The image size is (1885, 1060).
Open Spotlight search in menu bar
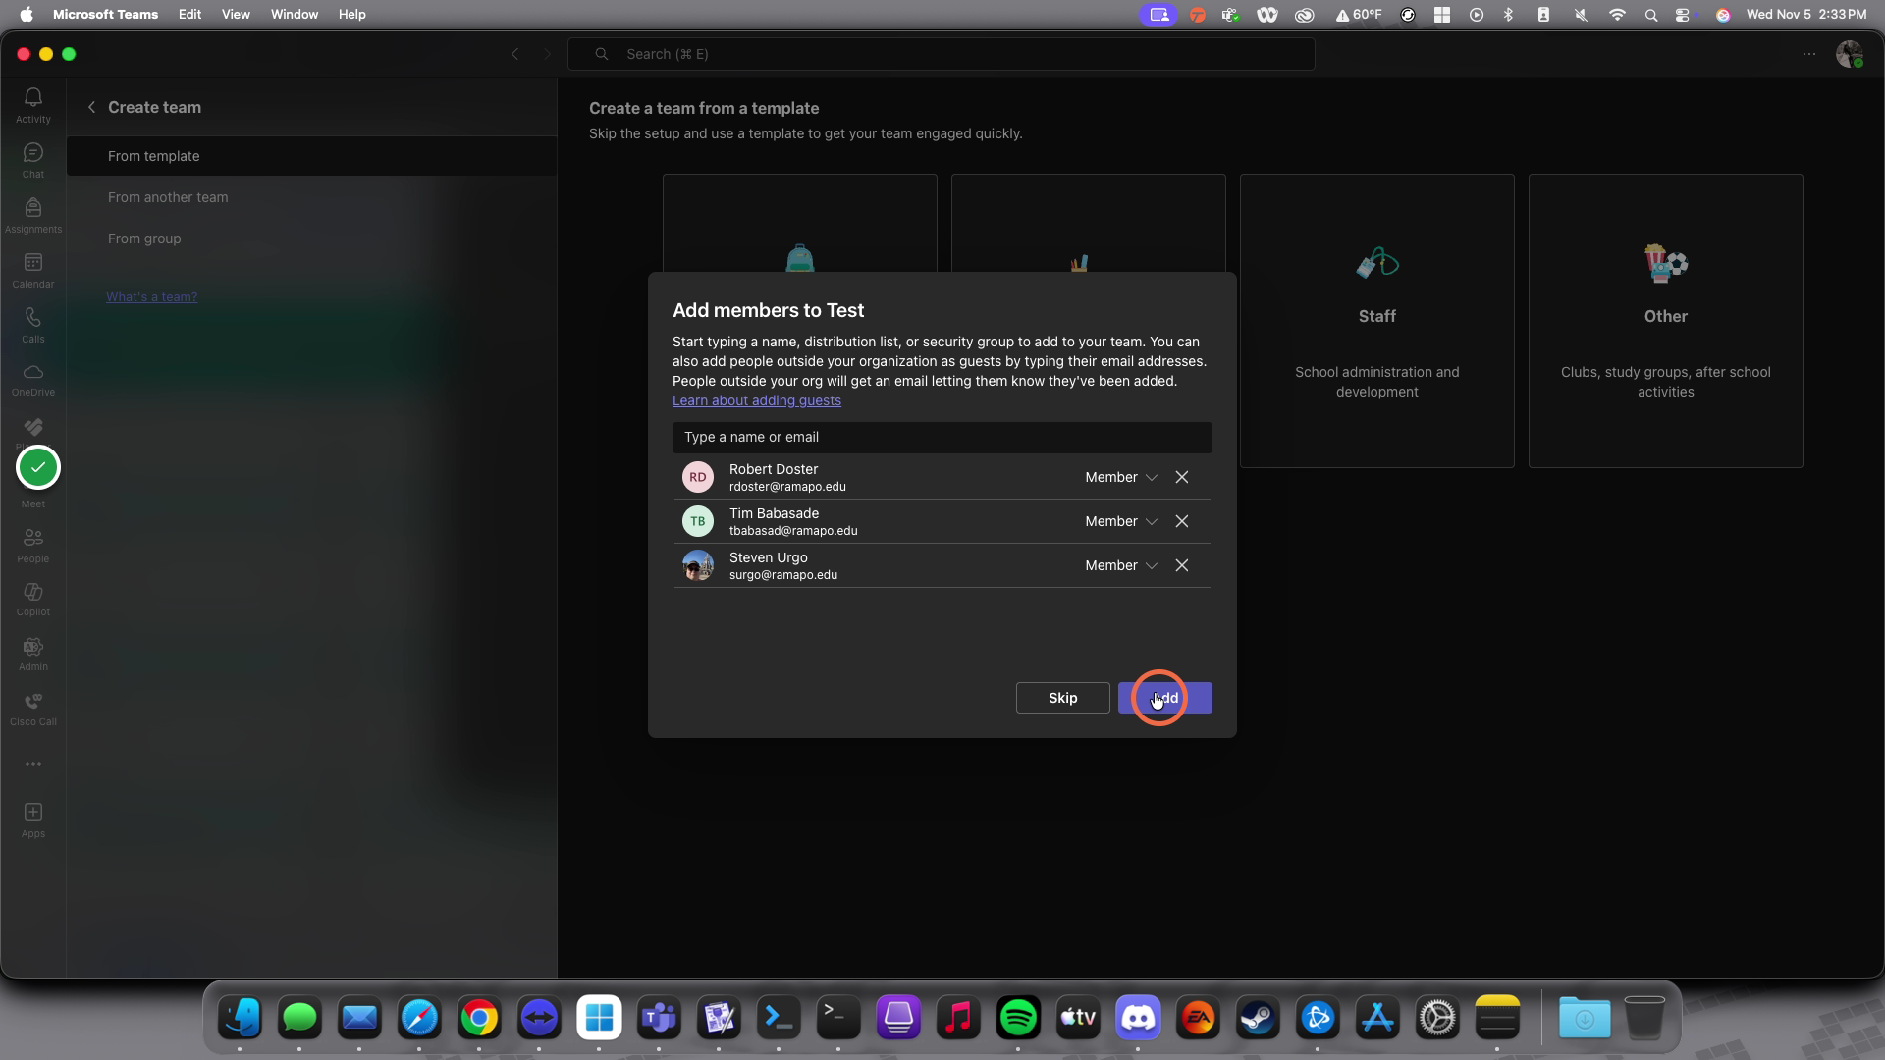click(1651, 15)
